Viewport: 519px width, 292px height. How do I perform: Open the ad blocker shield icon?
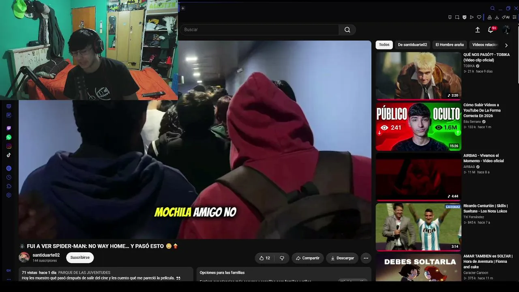tap(464, 17)
